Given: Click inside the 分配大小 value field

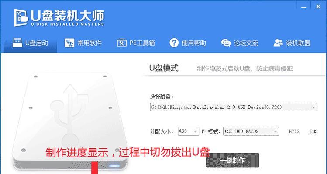Looking at the screenshot, I should (x=185, y=131).
